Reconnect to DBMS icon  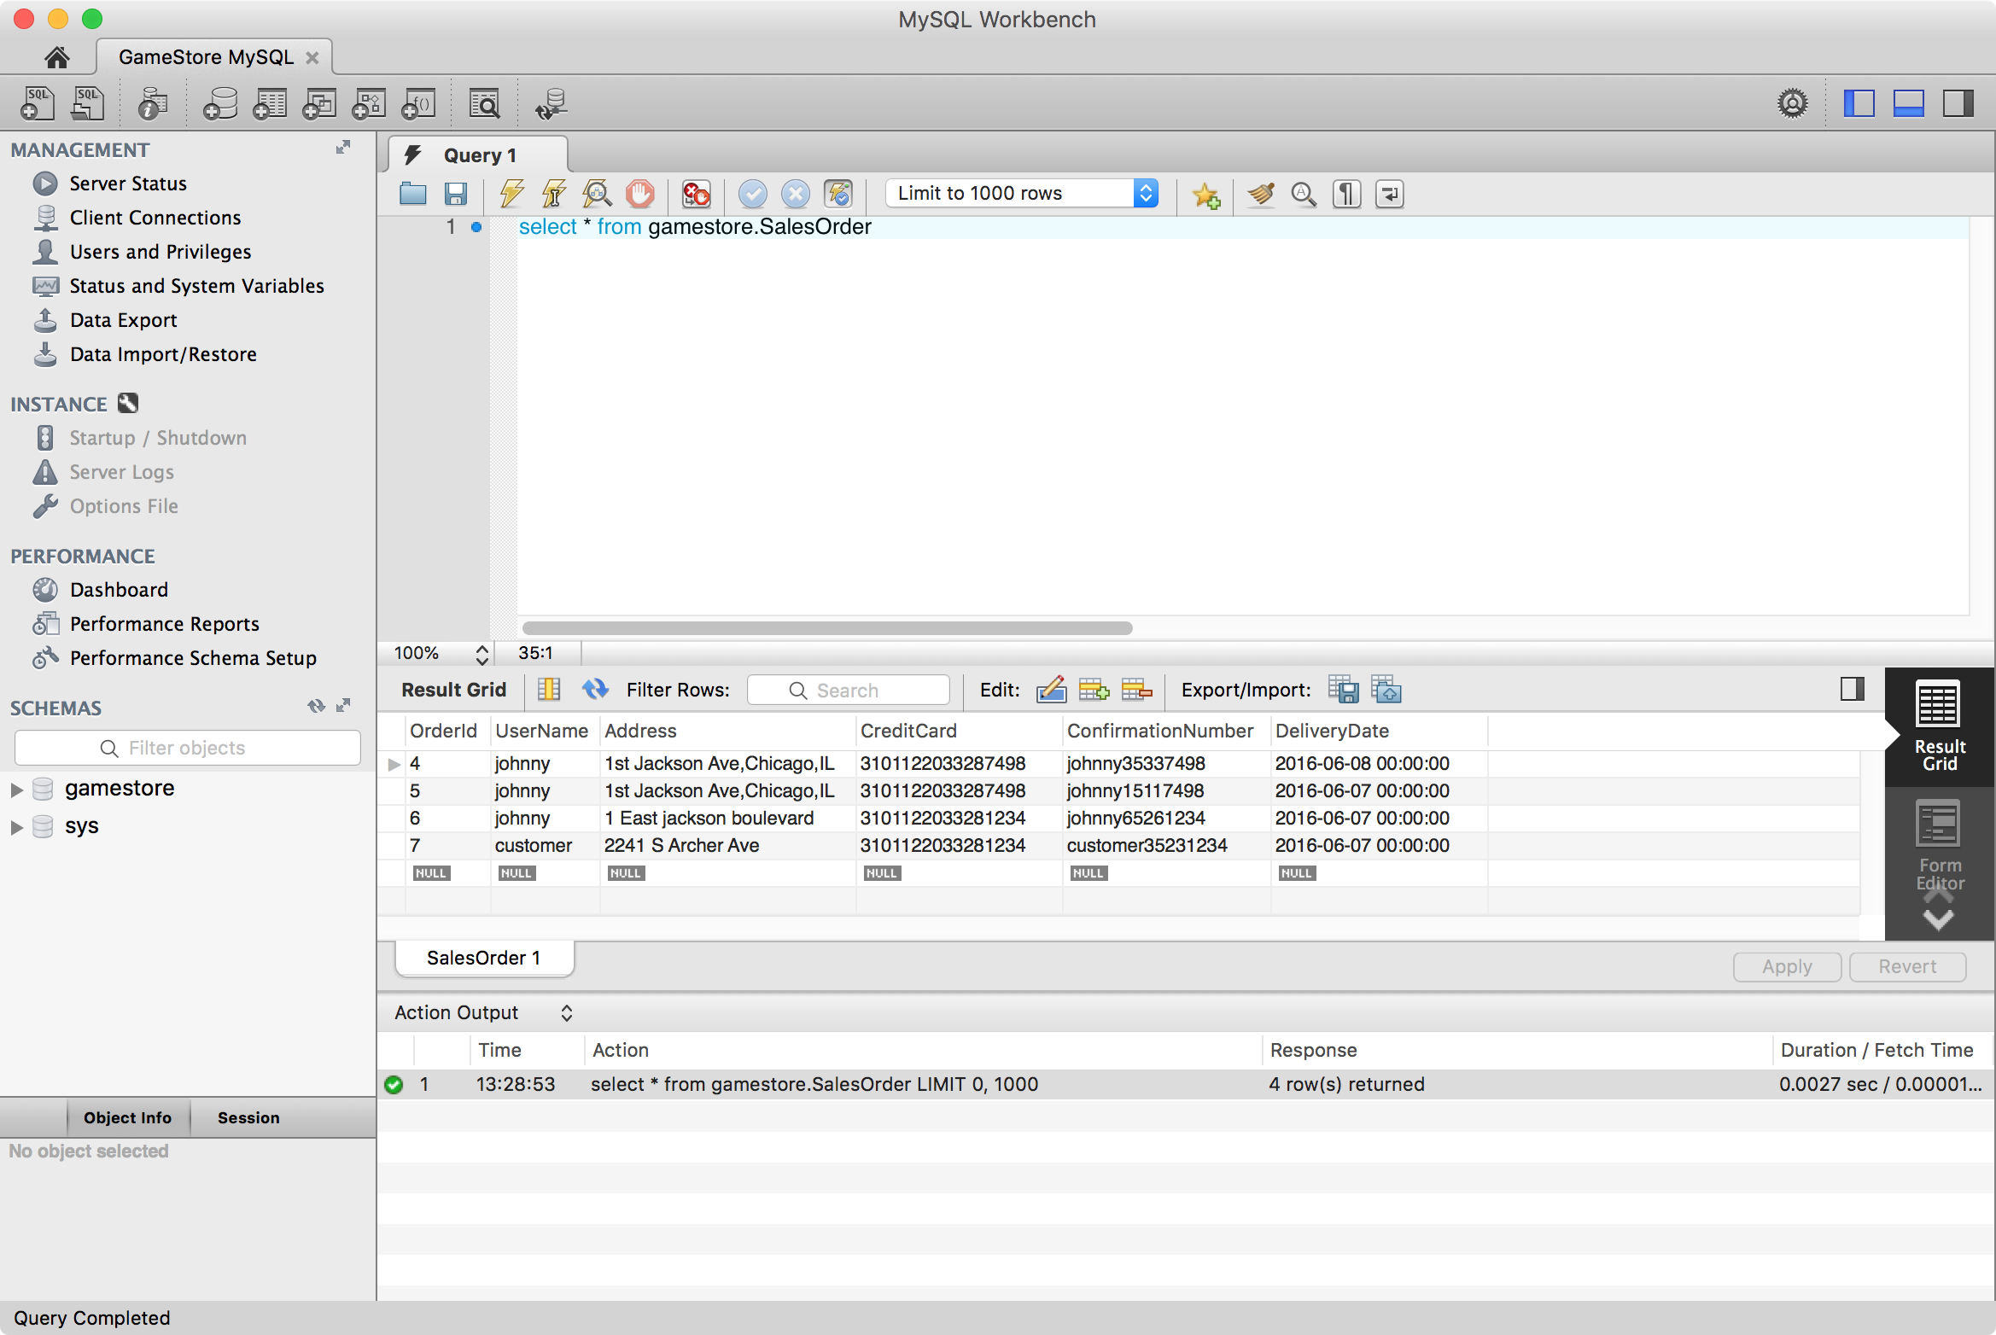(x=552, y=103)
